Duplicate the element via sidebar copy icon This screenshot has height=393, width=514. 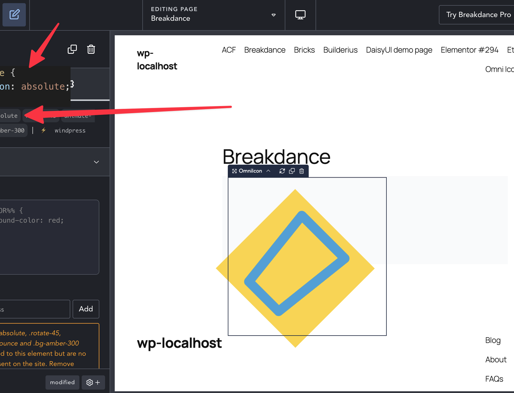coord(72,49)
